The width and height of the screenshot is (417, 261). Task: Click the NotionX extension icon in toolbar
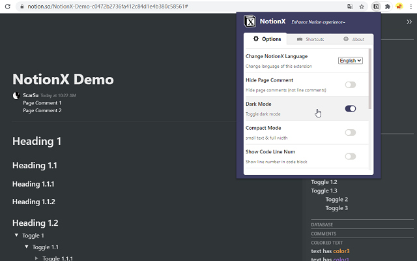pyautogui.click(x=377, y=6)
